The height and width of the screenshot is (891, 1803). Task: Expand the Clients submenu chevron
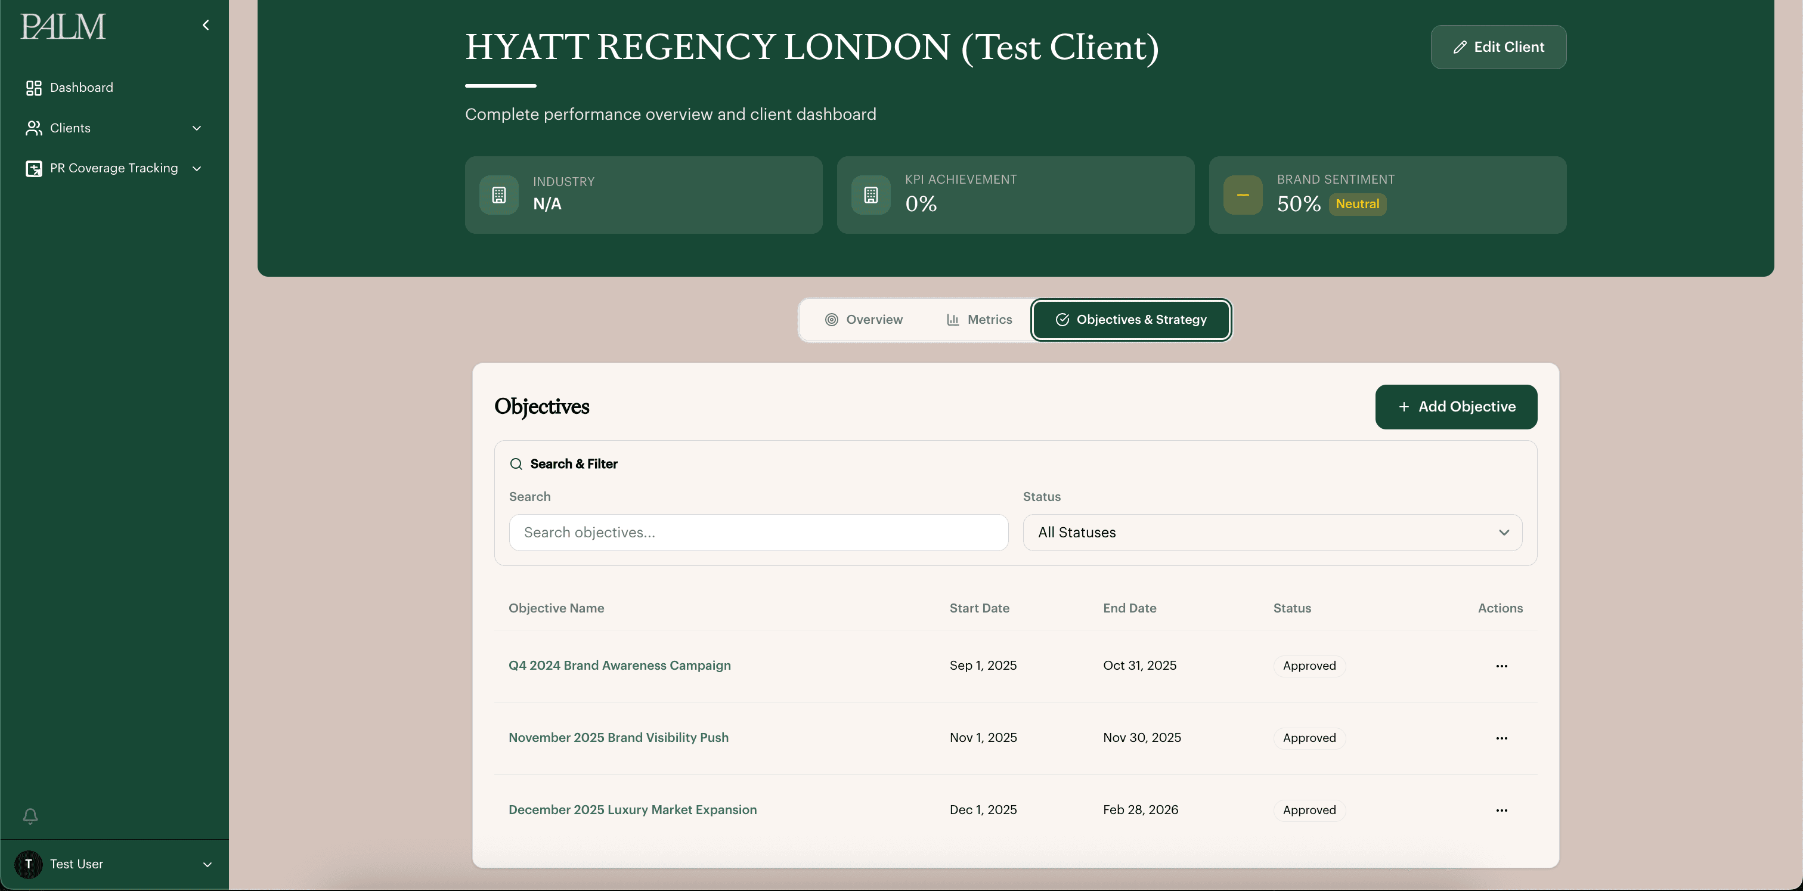pyautogui.click(x=197, y=128)
